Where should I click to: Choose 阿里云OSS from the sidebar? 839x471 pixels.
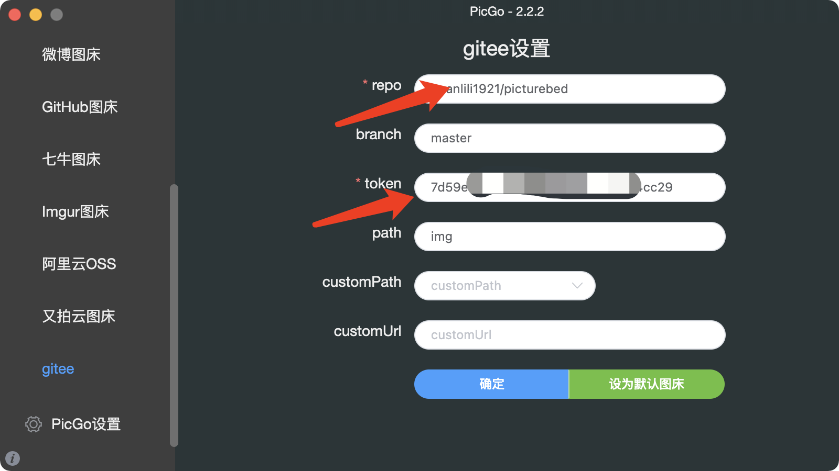(79, 264)
